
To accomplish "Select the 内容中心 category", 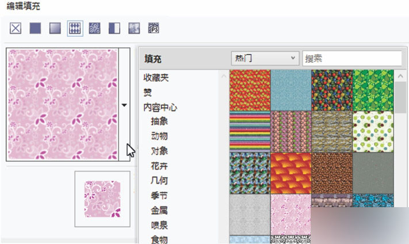I will tap(160, 108).
